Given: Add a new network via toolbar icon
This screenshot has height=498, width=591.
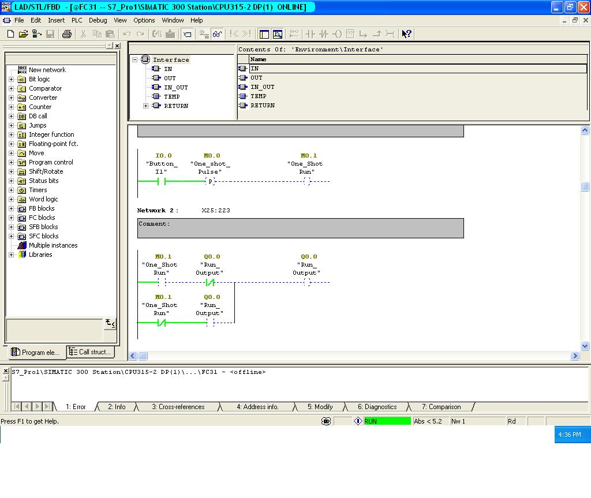Looking at the screenshot, I should 294,35.
